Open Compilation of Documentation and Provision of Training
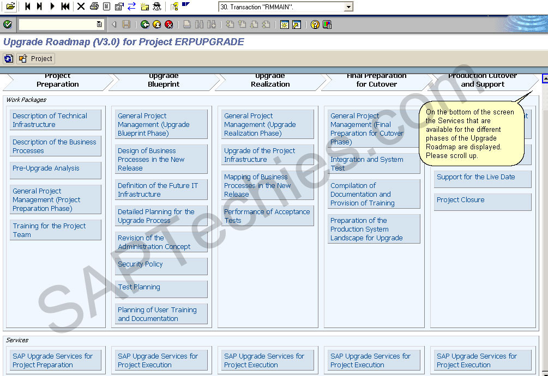This screenshot has height=376, width=548. 374,194
